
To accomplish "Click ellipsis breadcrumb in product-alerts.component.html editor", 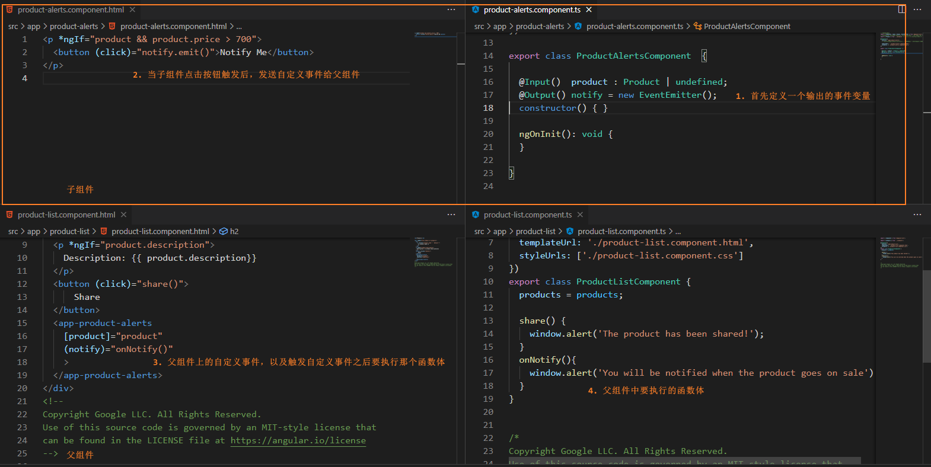I will pos(239,27).
